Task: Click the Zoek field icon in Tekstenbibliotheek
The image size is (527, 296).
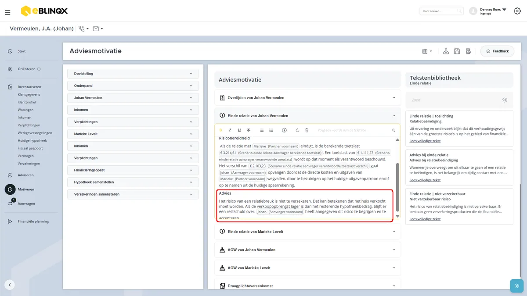Action: tap(505, 100)
